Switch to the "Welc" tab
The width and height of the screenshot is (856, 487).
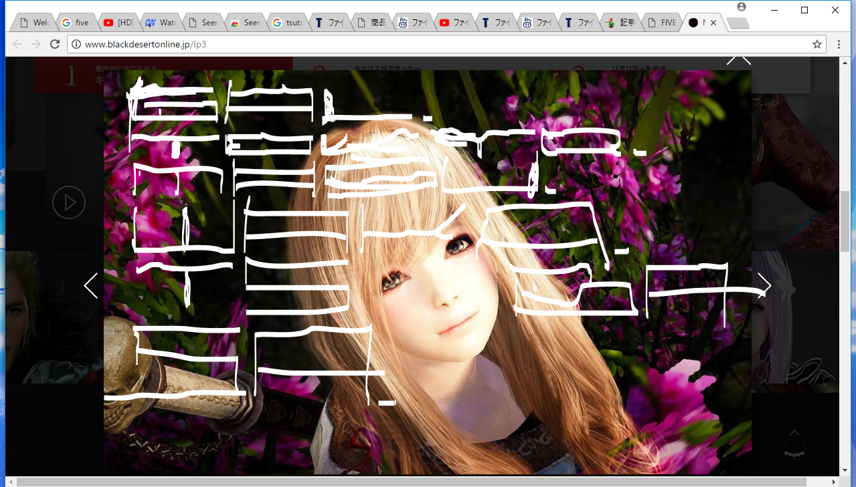coord(35,23)
